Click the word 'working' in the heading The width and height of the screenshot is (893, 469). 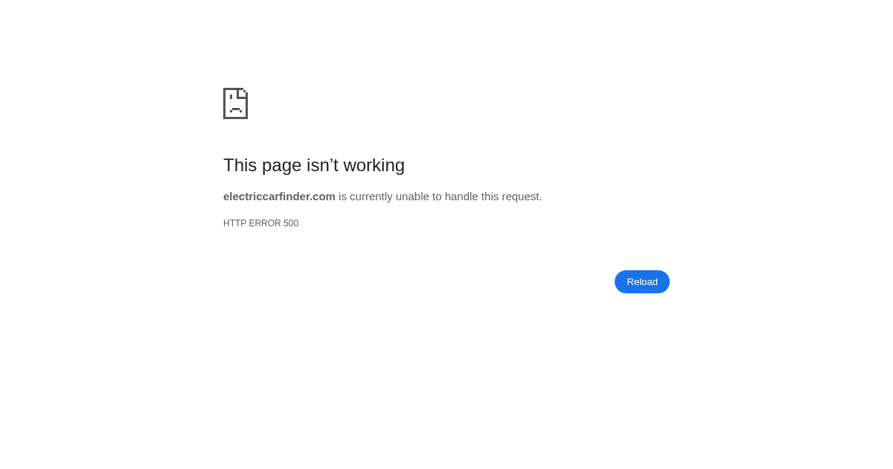tap(376, 165)
